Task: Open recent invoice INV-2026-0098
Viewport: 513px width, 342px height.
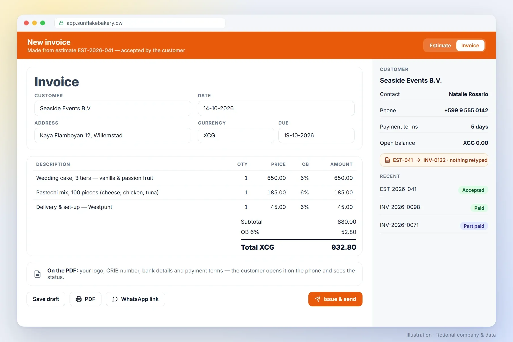Action: [x=400, y=207]
